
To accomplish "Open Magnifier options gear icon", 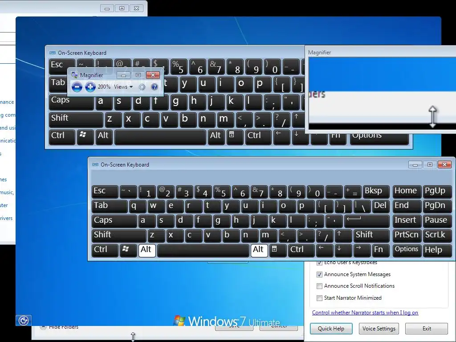I will (x=142, y=87).
